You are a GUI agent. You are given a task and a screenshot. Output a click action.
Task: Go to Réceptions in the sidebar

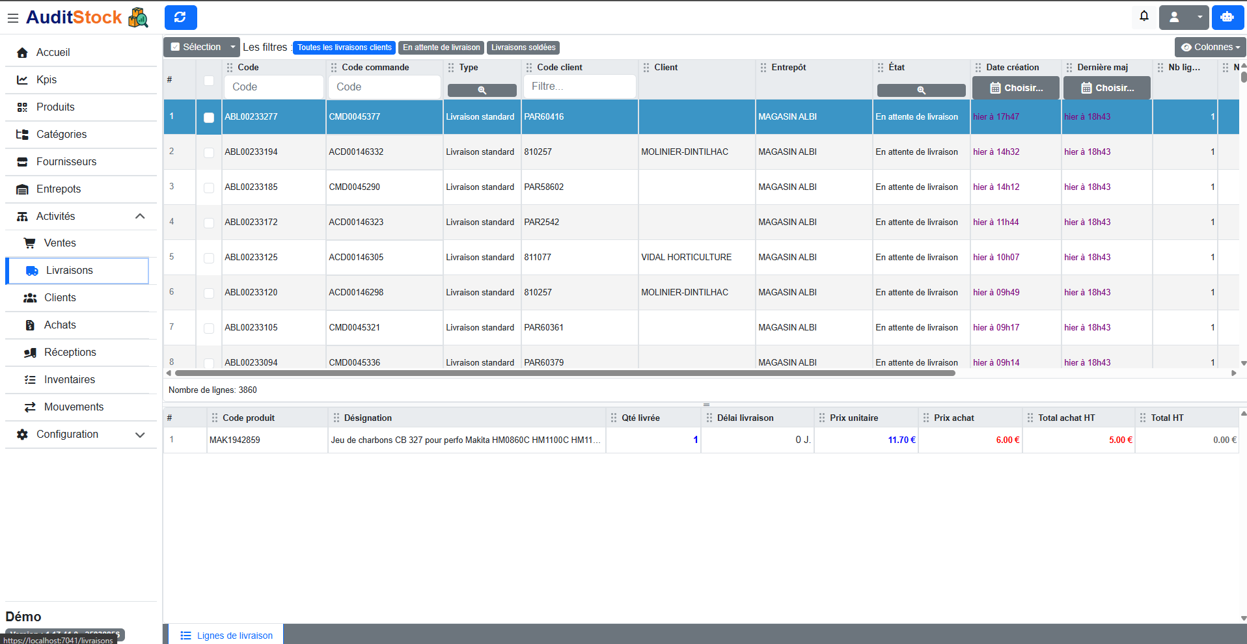(70, 353)
